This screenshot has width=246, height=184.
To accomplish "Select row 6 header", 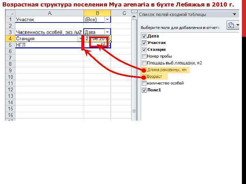I will pyautogui.click(x=10, y=51).
